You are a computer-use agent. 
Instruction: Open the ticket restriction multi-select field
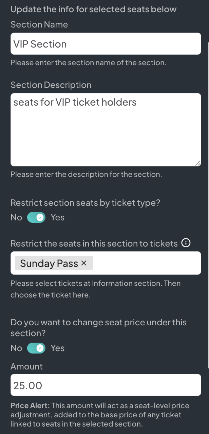(x=146, y=263)
